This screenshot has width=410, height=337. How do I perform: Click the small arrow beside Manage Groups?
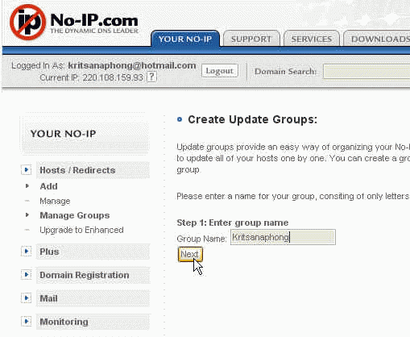(x=27, y=215)
